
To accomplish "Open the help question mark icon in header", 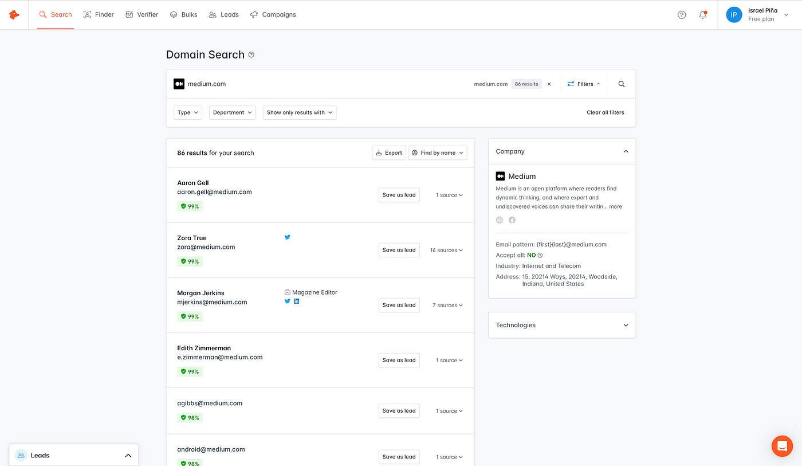I will (x=682, y=15).
